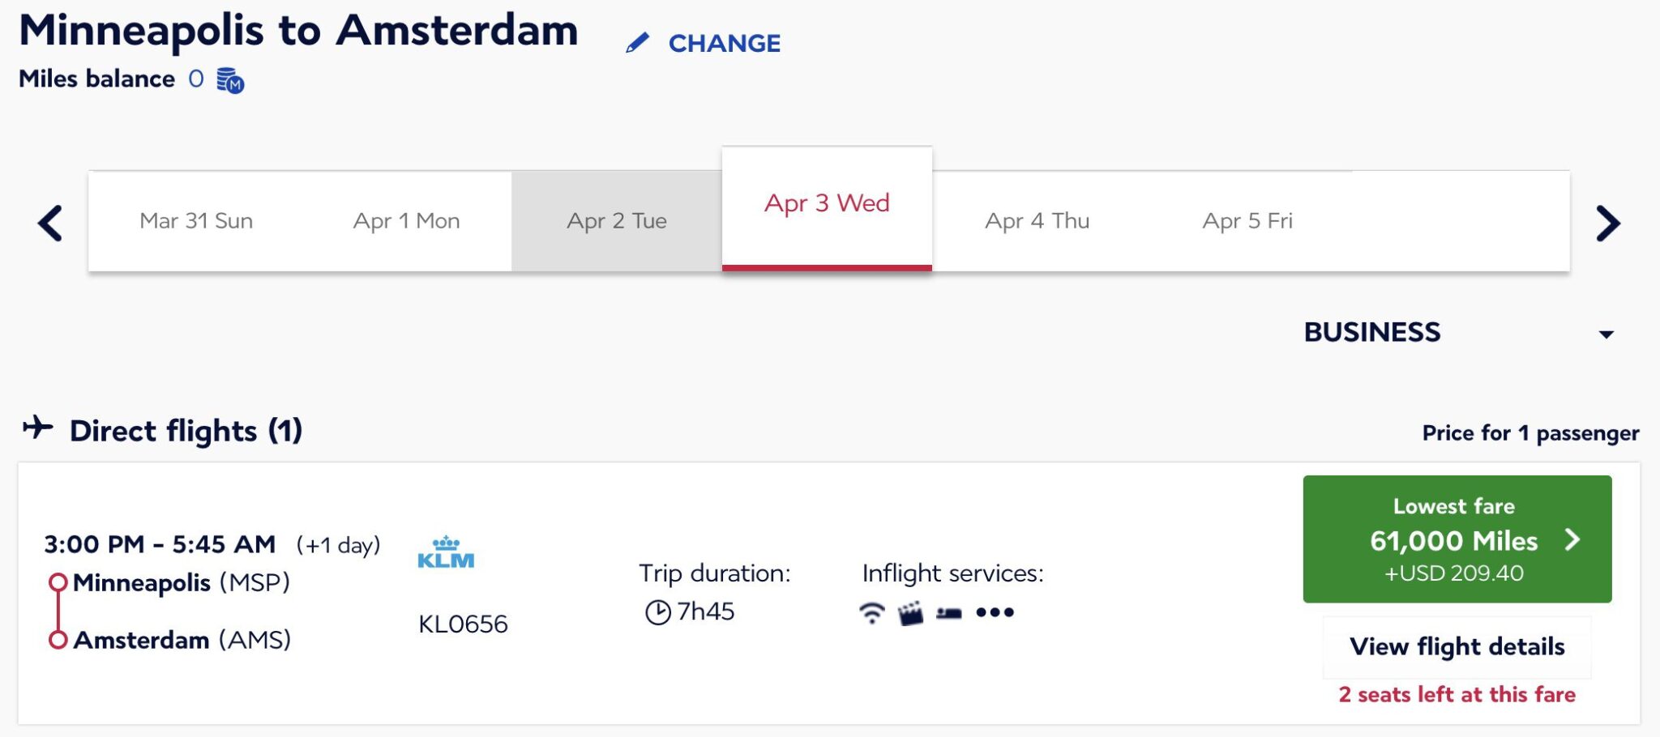Go to previous dates with left arrow

[50, 223]
